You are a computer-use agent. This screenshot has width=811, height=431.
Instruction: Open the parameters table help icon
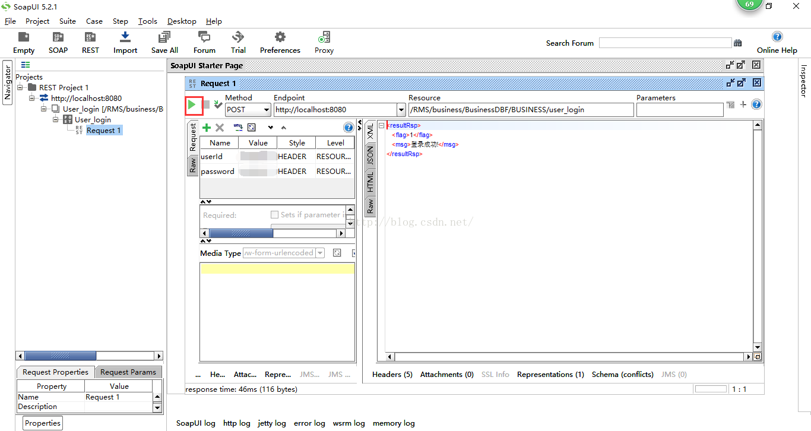349,128
